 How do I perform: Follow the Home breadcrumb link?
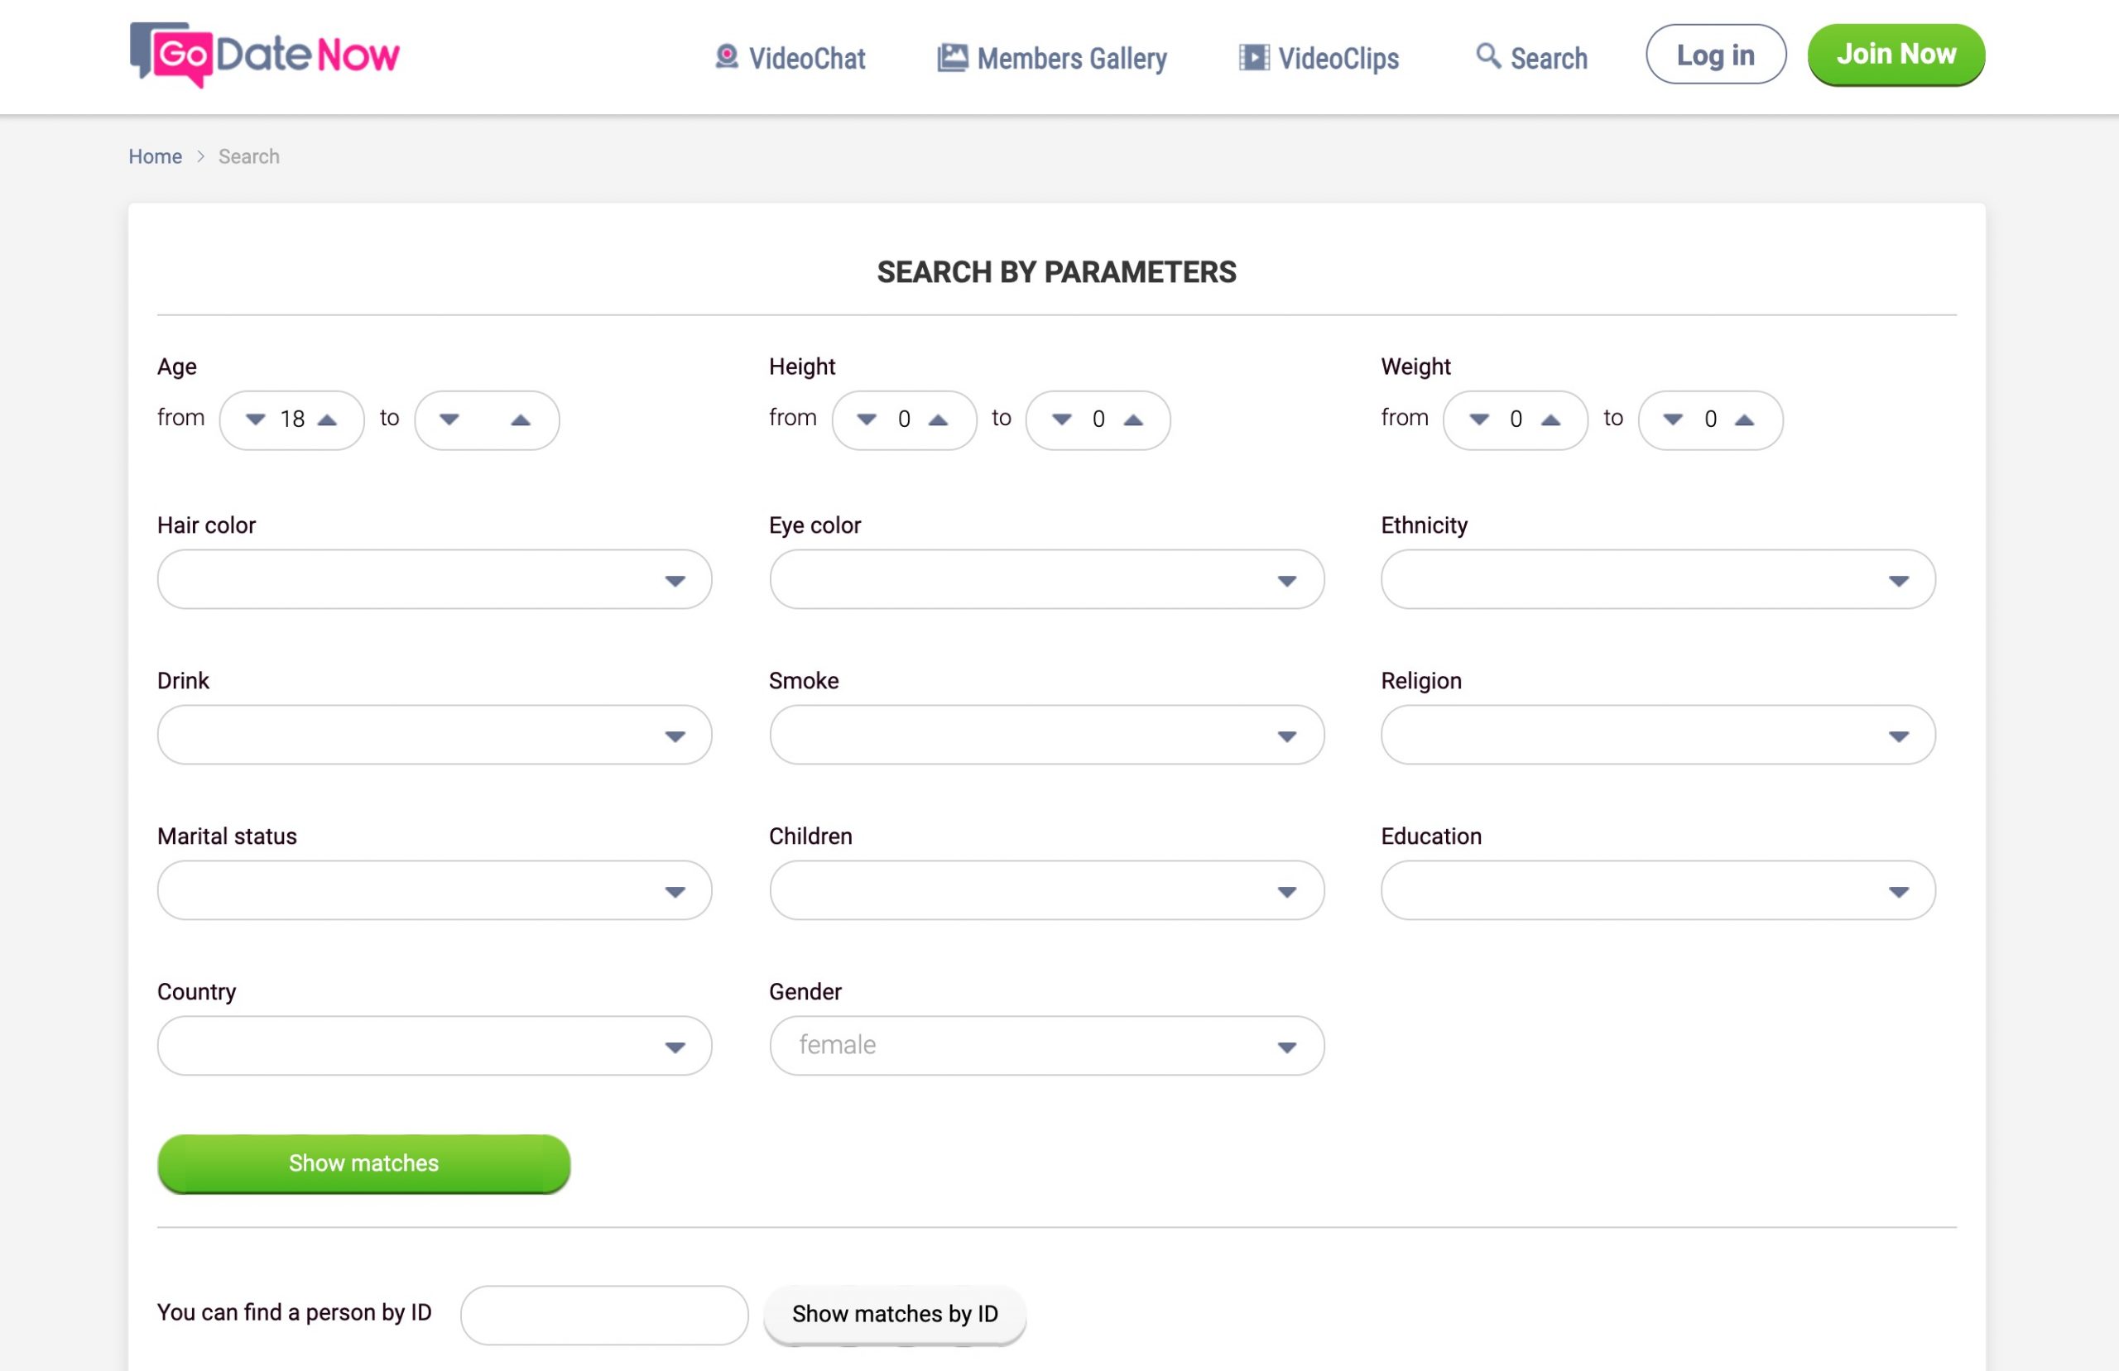[155, 156]
